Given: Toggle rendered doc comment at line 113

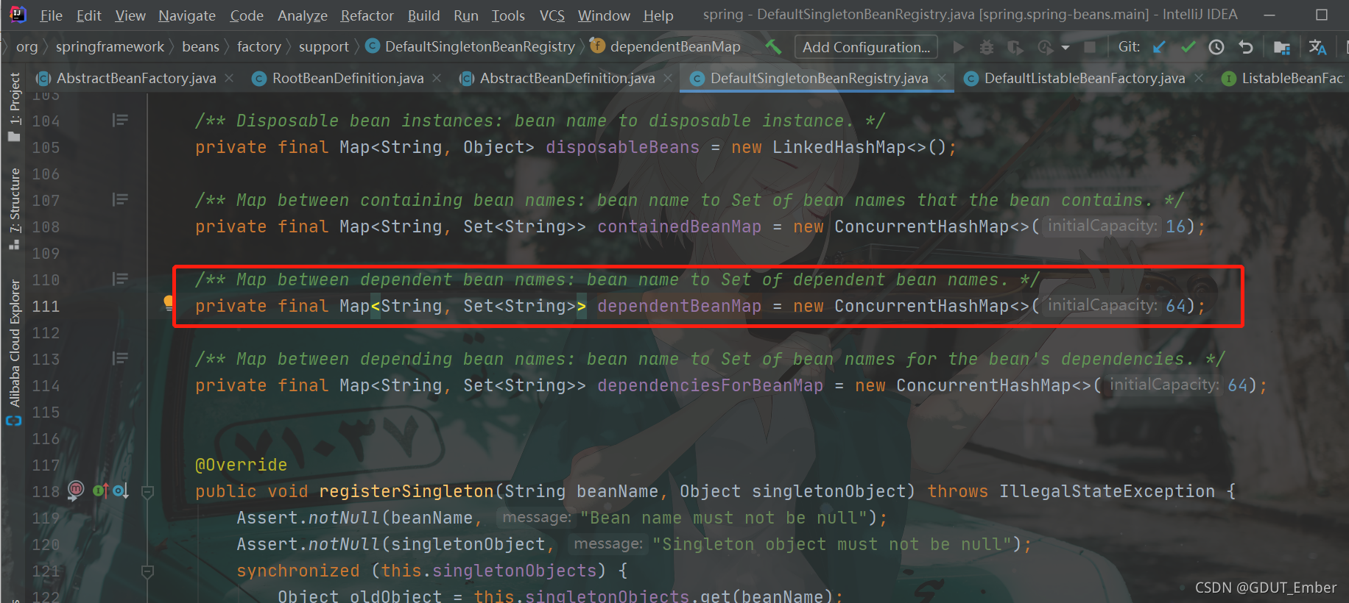Looking at the screenshot, I should tap(120, 358).
